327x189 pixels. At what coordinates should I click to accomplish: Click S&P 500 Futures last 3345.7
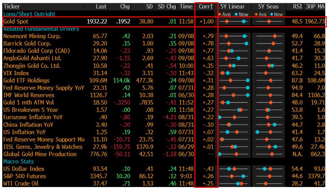tap(98, 176)
